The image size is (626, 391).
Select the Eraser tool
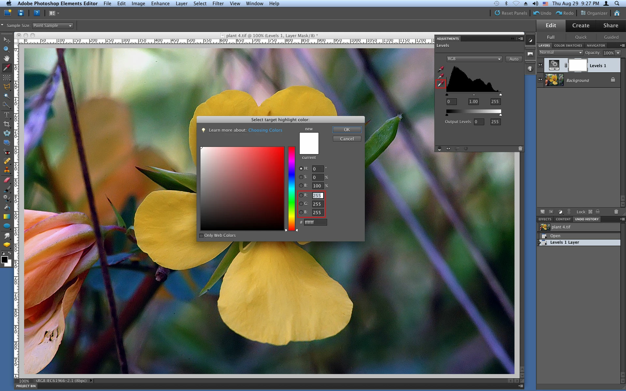[6, 180]
